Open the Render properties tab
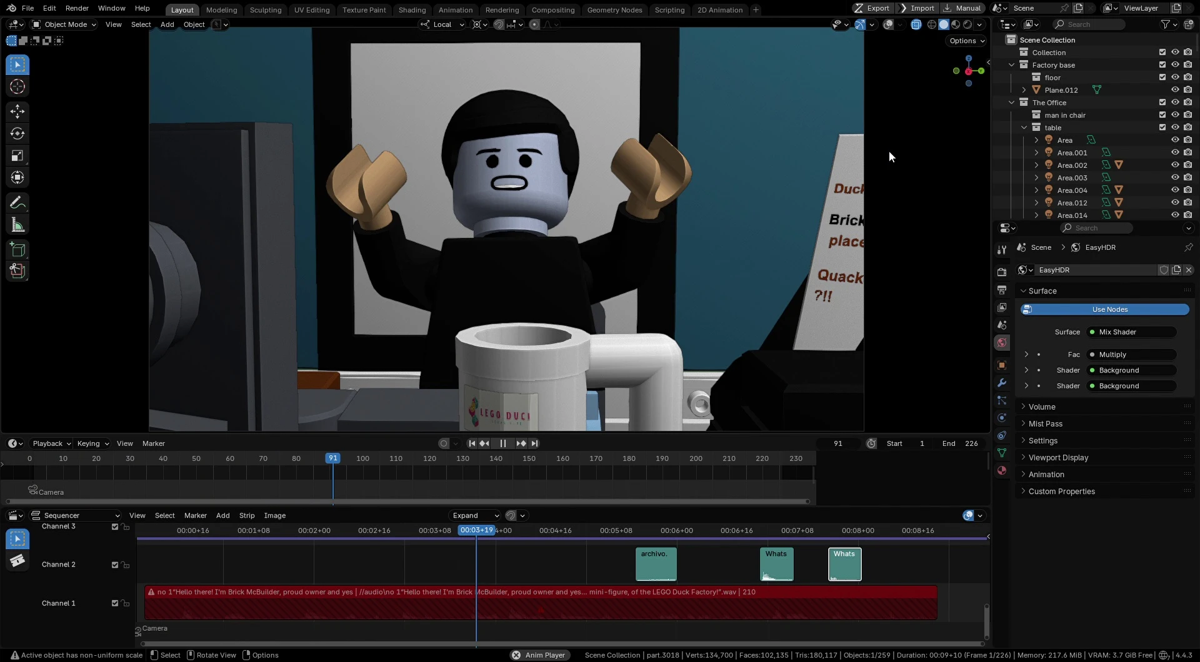The height and width of the screenshot is (662, 1200). tap(1002, 272)
